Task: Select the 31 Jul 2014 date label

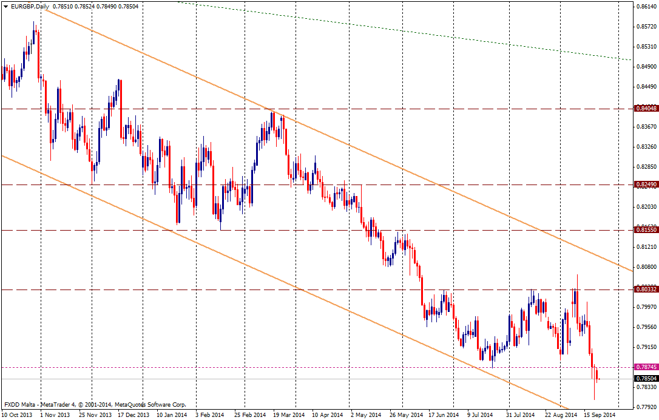Action: click(522, 415)
